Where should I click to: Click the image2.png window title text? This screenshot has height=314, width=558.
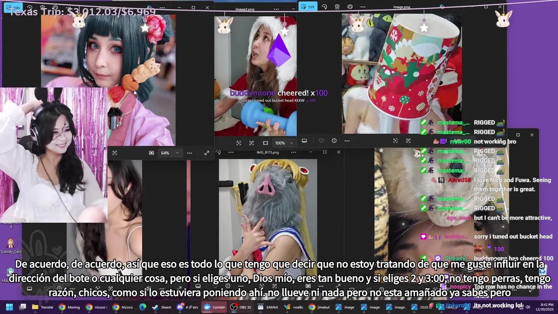point(245,9)
